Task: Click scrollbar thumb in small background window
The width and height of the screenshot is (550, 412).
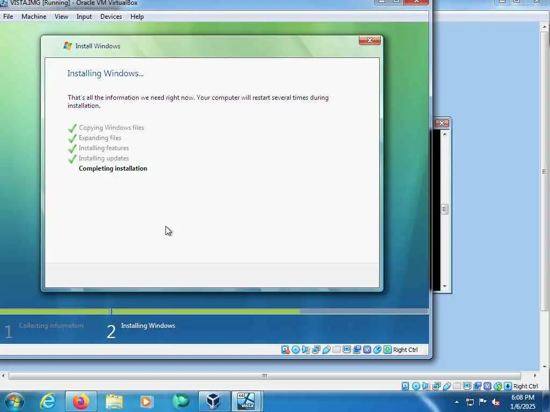Action: (445, 210)
